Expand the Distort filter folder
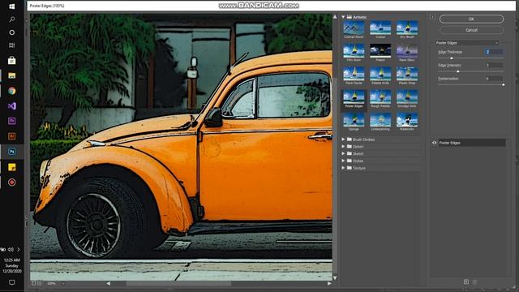Viewport: 519px width, 292px height. point(343,147)
